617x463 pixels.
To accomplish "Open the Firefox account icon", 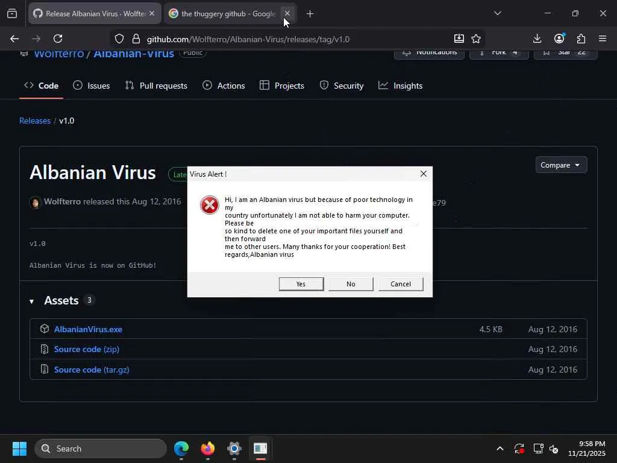I will coord(559,39).
